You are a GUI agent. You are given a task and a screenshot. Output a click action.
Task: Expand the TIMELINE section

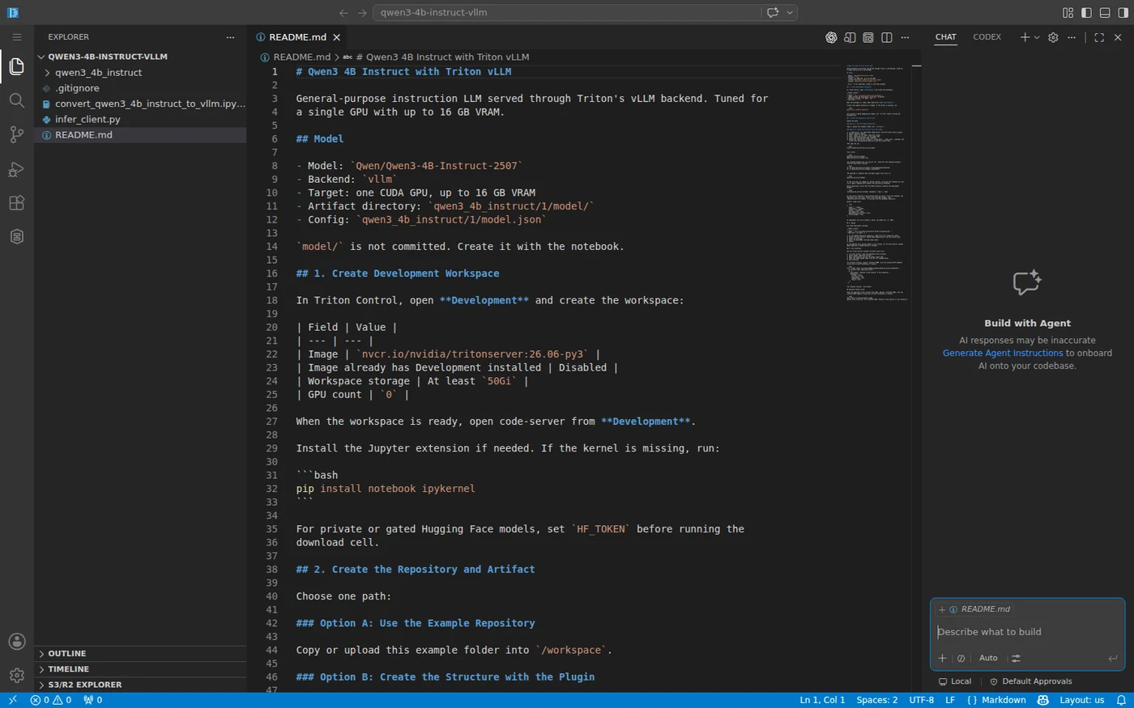[x=140, y=669]
